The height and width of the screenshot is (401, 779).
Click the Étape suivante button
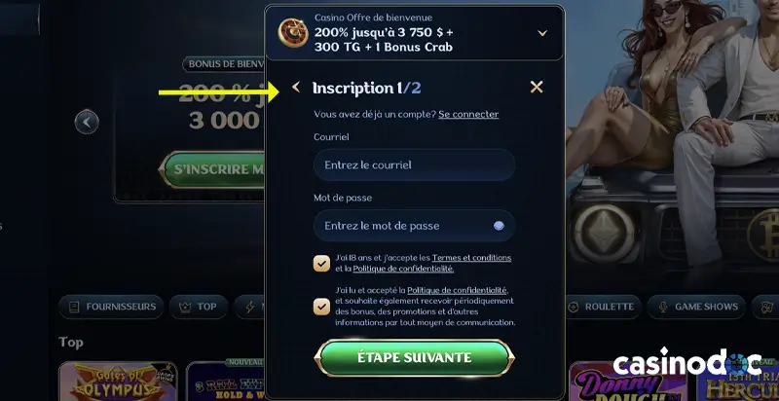[415, 358]
